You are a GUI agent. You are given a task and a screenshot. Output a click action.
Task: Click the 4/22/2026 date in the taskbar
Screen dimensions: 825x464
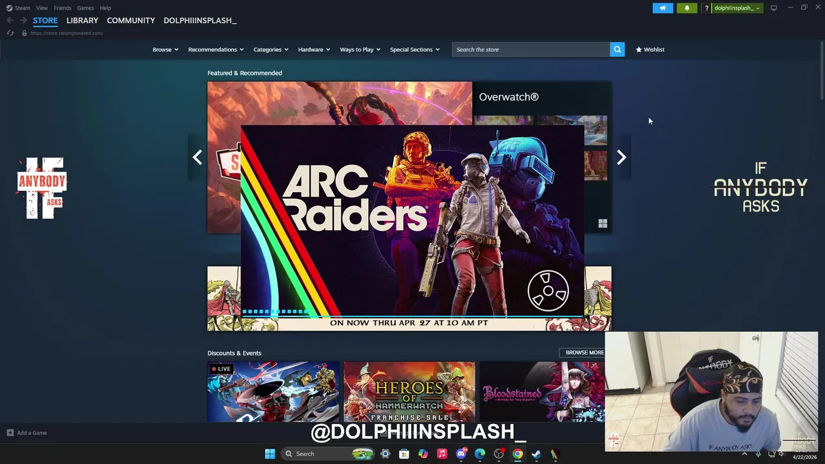804,457
